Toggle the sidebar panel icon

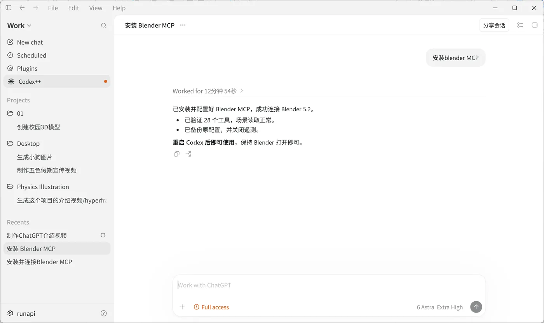[9, 8]
